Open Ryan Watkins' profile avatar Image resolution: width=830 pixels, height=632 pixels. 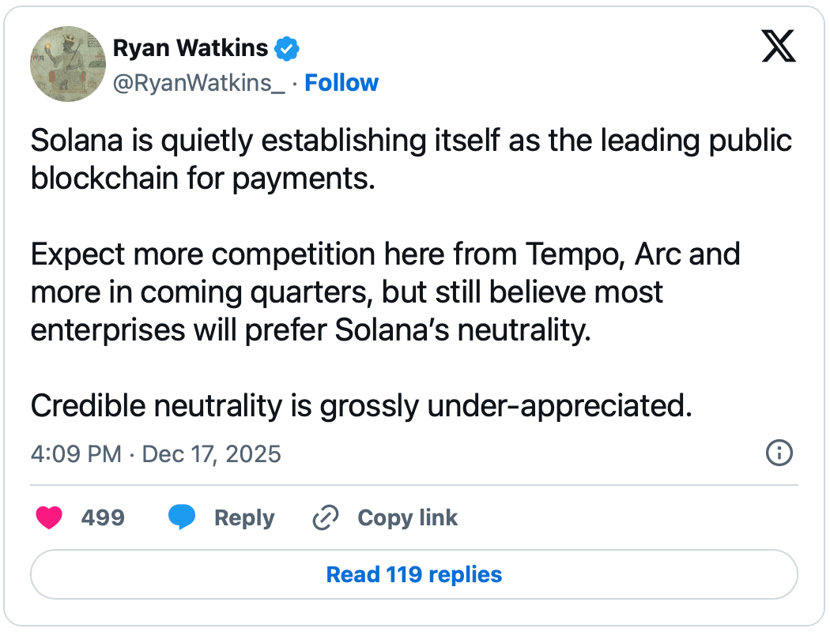[x=68, y=64]
